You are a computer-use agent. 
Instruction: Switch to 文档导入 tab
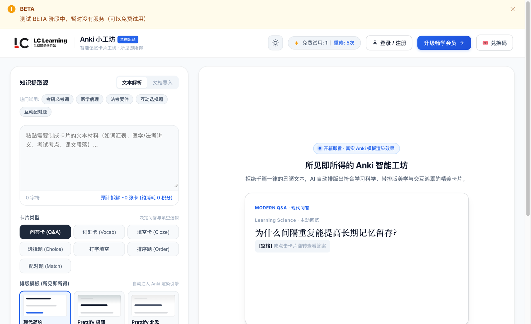(x=163, y=83)
